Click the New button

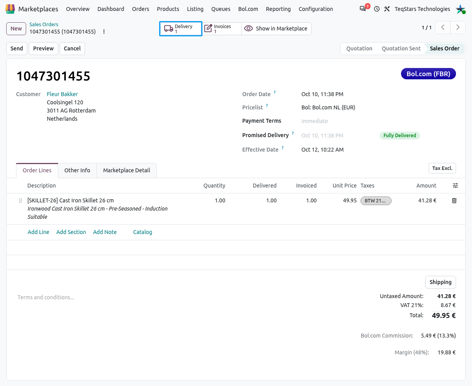(x=16, y=29)
